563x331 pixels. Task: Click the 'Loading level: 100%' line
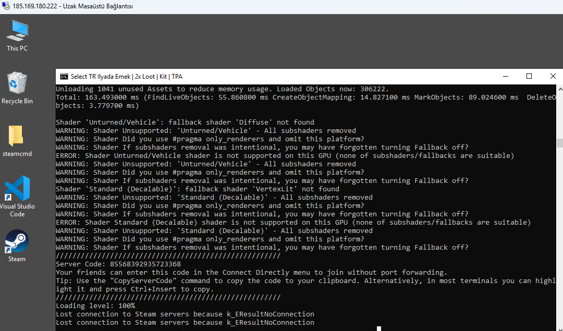tap(95, 306)
